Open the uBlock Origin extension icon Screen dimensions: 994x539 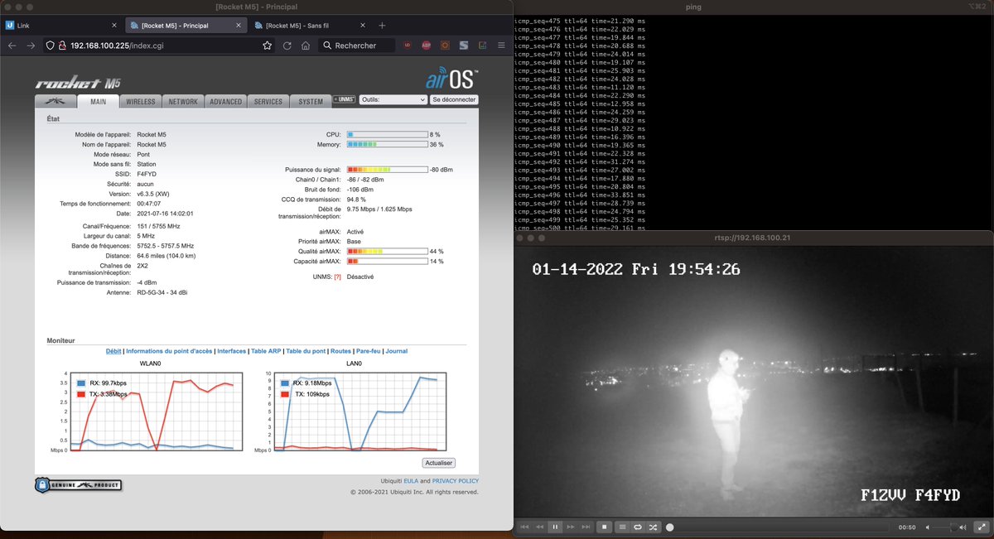408,46
